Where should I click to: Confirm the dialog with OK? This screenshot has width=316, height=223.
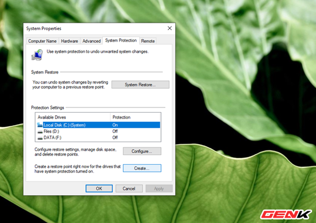99,188
